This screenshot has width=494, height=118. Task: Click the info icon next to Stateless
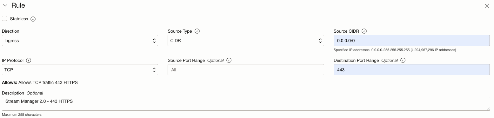(33, 19)
